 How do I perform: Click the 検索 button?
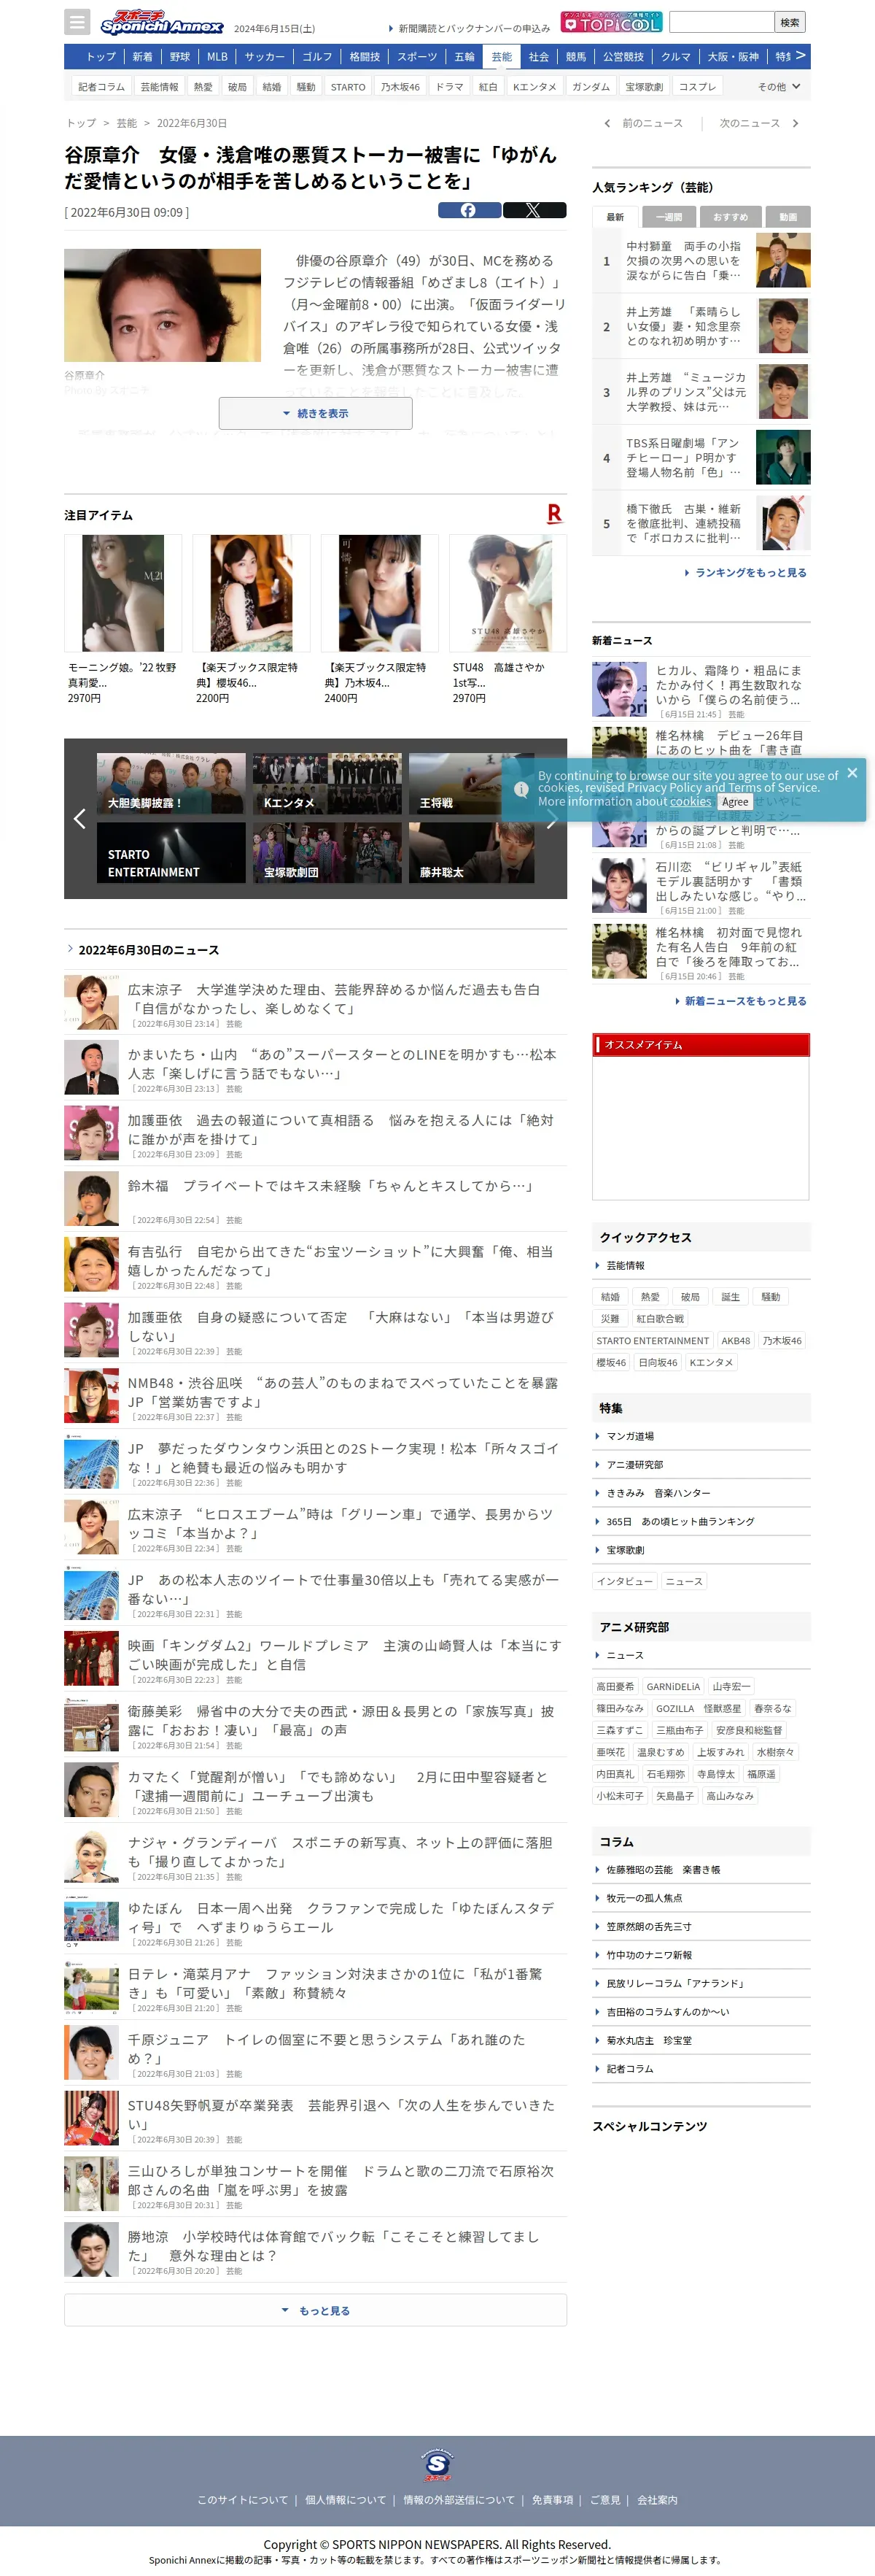[790, 22]
